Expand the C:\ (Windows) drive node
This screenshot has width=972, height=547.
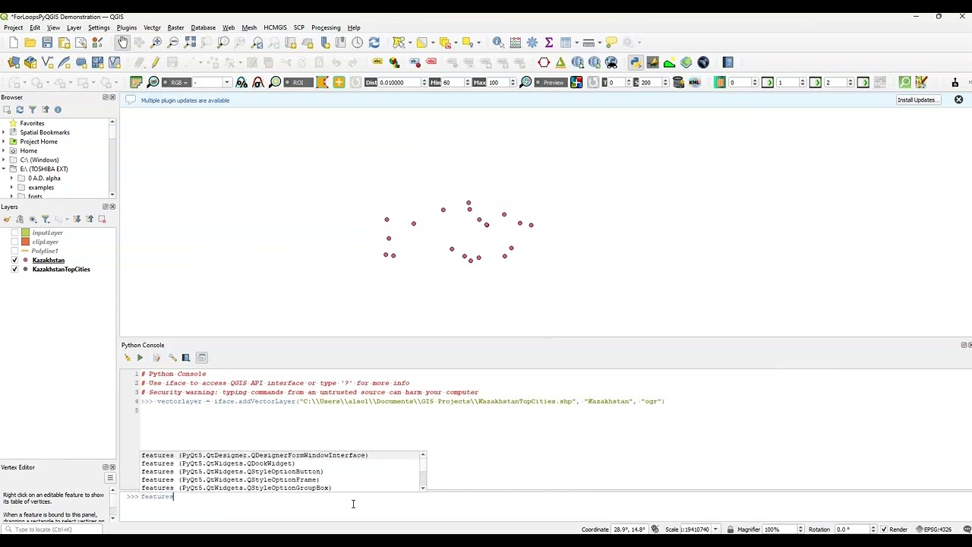tap(4, 160)
